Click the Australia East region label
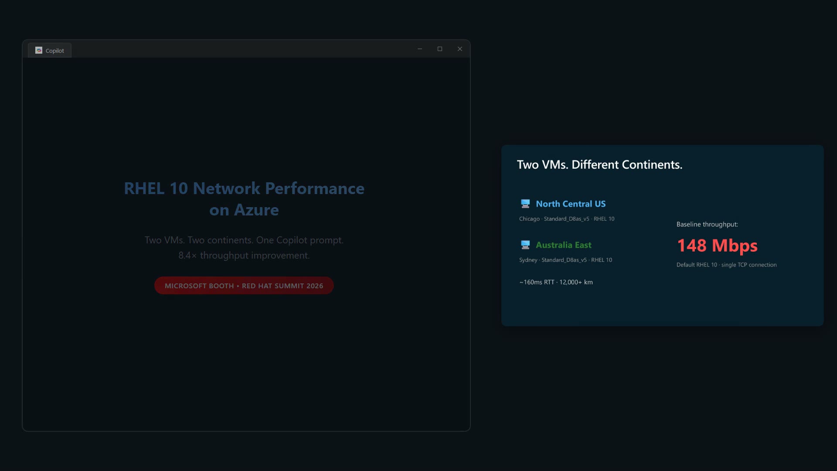 (x=564, y=245)
